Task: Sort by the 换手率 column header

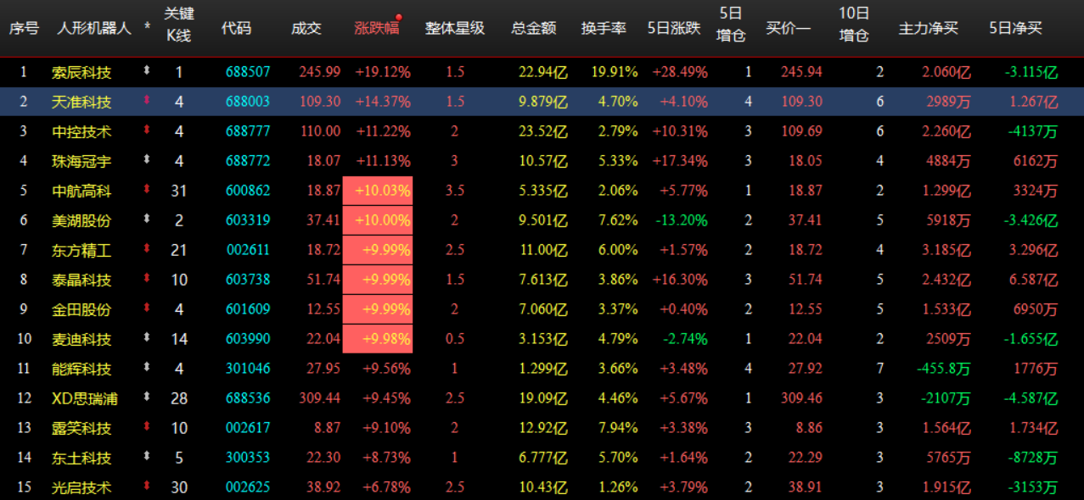Action: 604,28
